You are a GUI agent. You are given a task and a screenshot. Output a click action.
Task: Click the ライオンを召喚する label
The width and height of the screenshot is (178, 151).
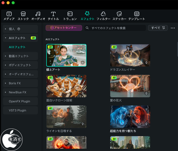click(59, 131)
